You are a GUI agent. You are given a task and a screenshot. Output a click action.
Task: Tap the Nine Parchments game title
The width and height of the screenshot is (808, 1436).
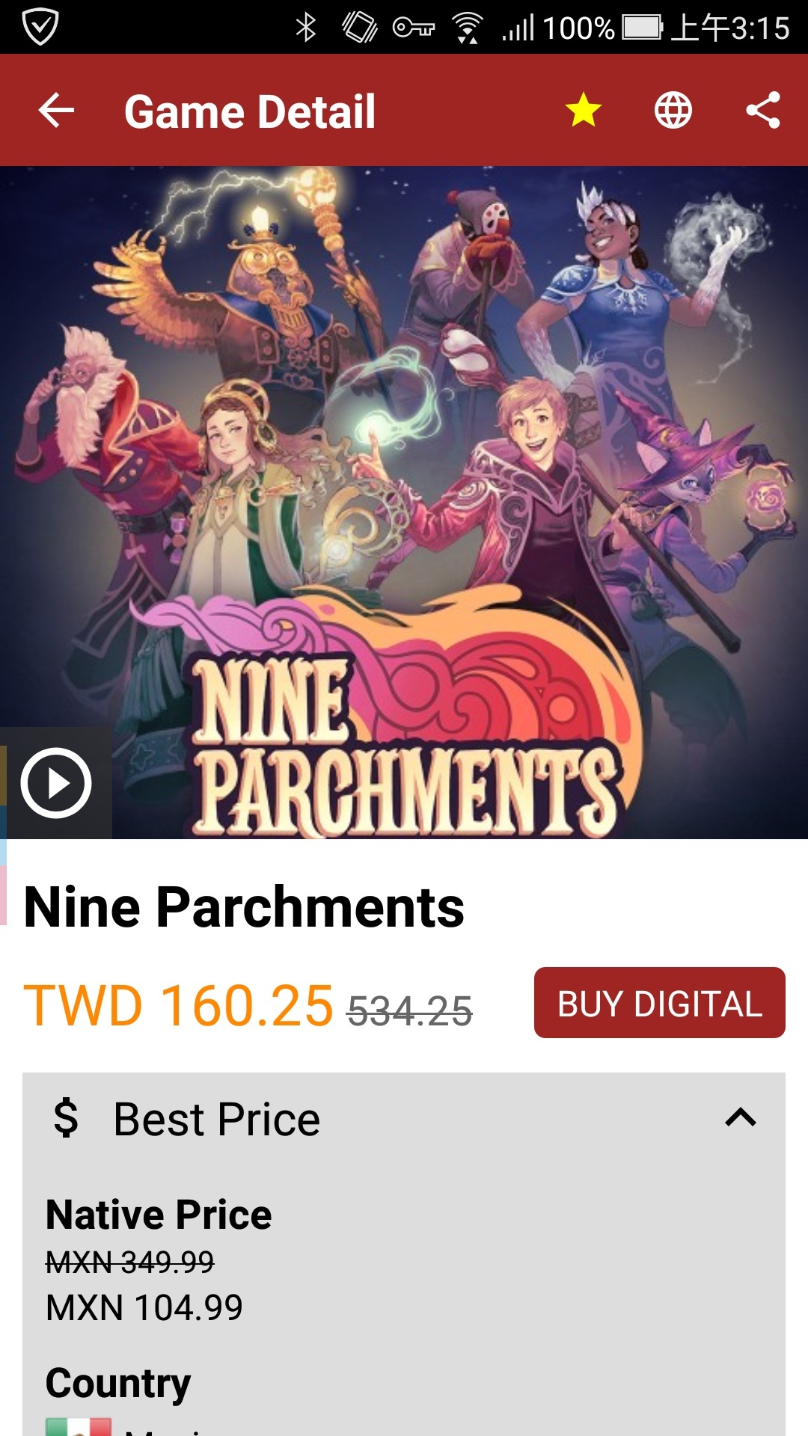[244, 906]
